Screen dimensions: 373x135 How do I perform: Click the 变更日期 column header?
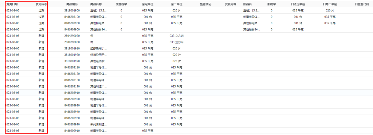coord(12,4)
